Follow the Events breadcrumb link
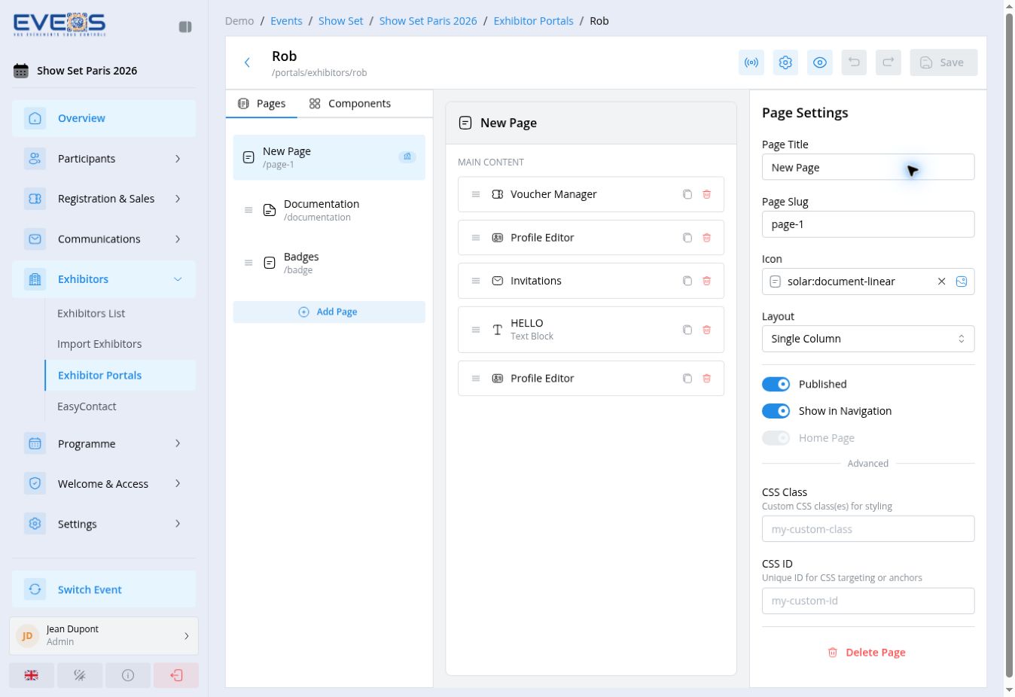1015x697 pixels. [286, 21]
